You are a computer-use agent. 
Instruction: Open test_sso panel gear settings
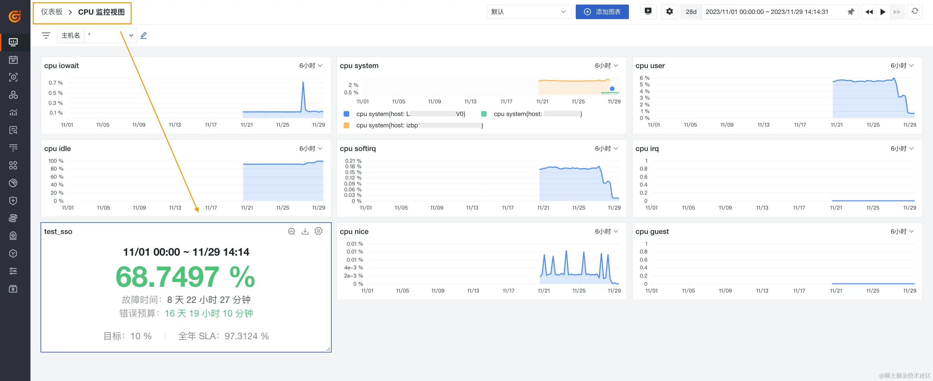click(318, 231)
